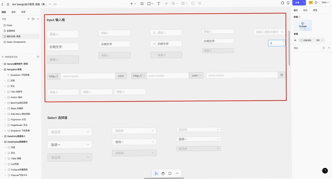Expand the Table 表格 layer

coord(5,159)
